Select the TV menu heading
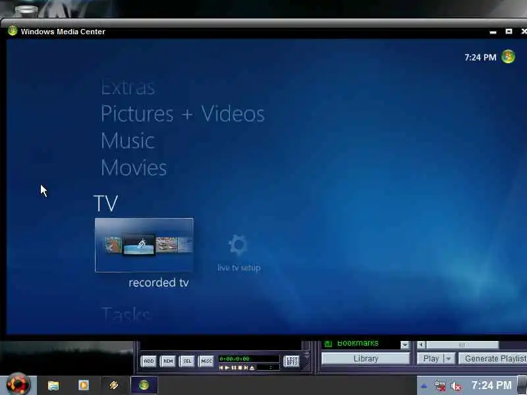Image resolution: width=527 pixels, height=395 pixels. click(x=105, y=203)
